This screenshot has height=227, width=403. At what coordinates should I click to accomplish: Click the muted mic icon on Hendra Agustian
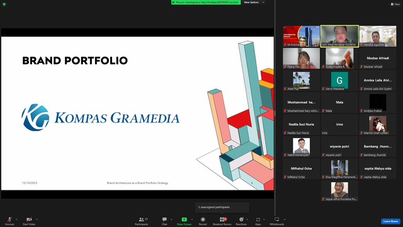361,45
